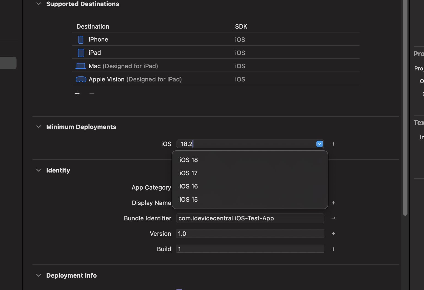
Task: Collapse the Minimum Deployments section
Action: click(x=38, y=127)
